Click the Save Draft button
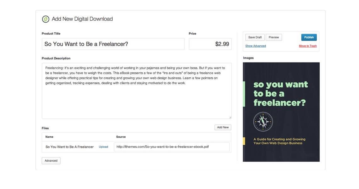The image size is (359, 189). (255, 37)
